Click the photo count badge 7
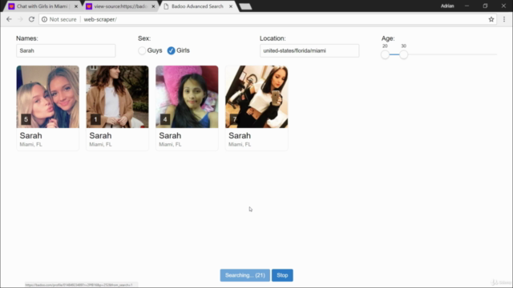This screenshot has height=288, width=513. pos(235,119)
